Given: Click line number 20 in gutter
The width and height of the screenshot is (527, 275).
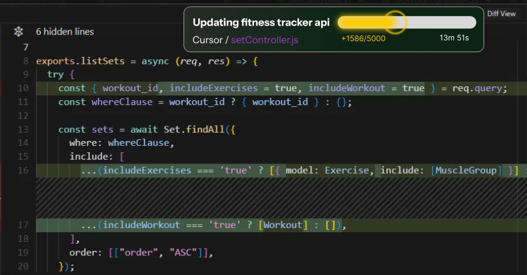Looking at the screenshot, I should click(23, 266).
